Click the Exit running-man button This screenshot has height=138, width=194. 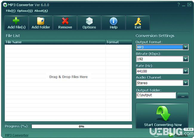tap(138, 23)
